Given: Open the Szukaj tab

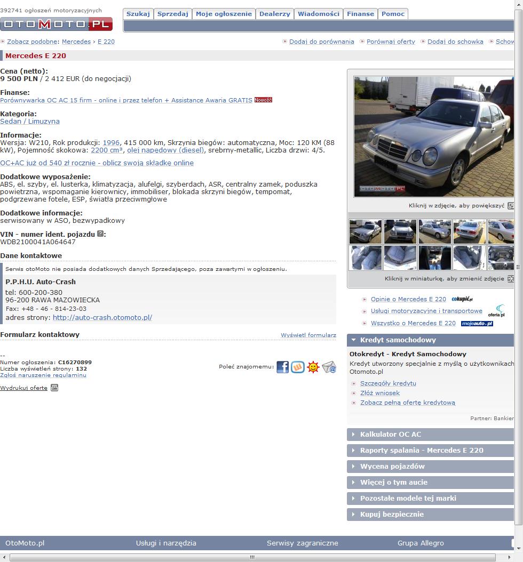Looking at the screenshot, I should (138, 14).
